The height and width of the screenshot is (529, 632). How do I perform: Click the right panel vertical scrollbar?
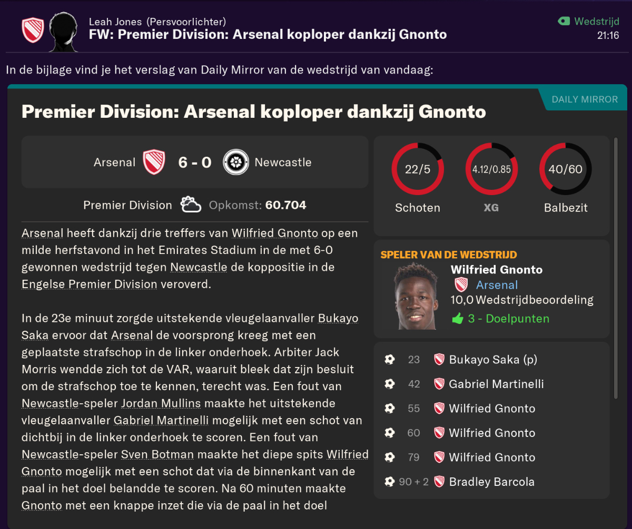pos(616,268)
